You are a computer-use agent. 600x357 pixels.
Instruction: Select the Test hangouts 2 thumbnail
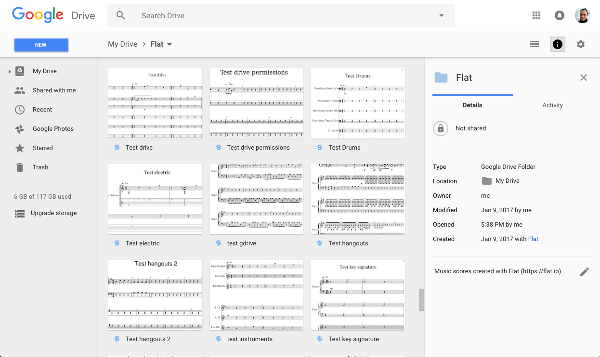coord(155,295)
